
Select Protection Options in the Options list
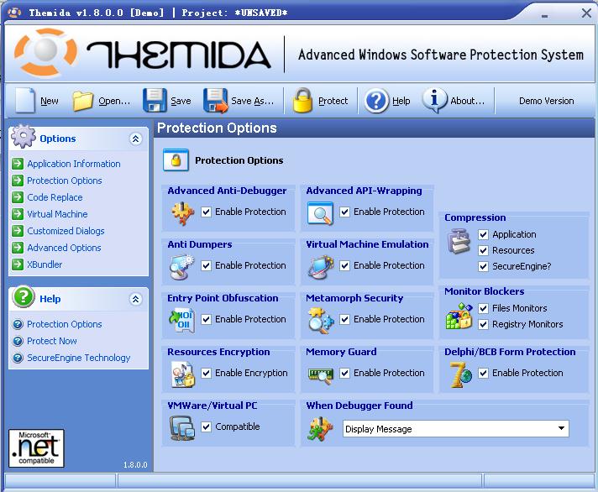65,181
